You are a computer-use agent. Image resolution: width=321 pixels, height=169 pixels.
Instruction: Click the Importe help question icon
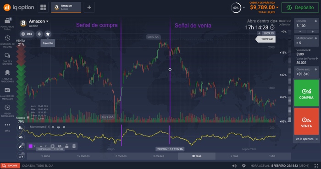click(x=315, y=21)
